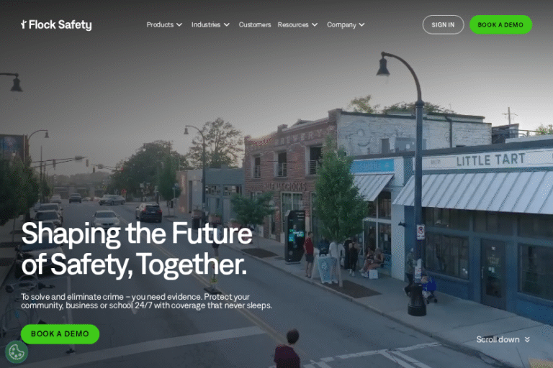Open cookie preferences icon

coord(17,351)
